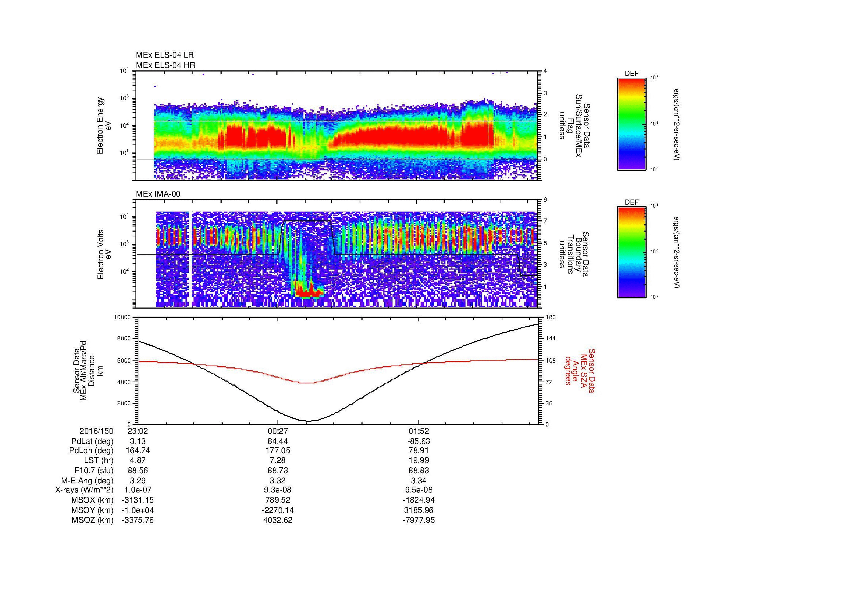The height and width of the screenshot is (603, 854).
Task: Click the PdLat (deg) row label
Action: pyautogui.click(x=92, y=441)
